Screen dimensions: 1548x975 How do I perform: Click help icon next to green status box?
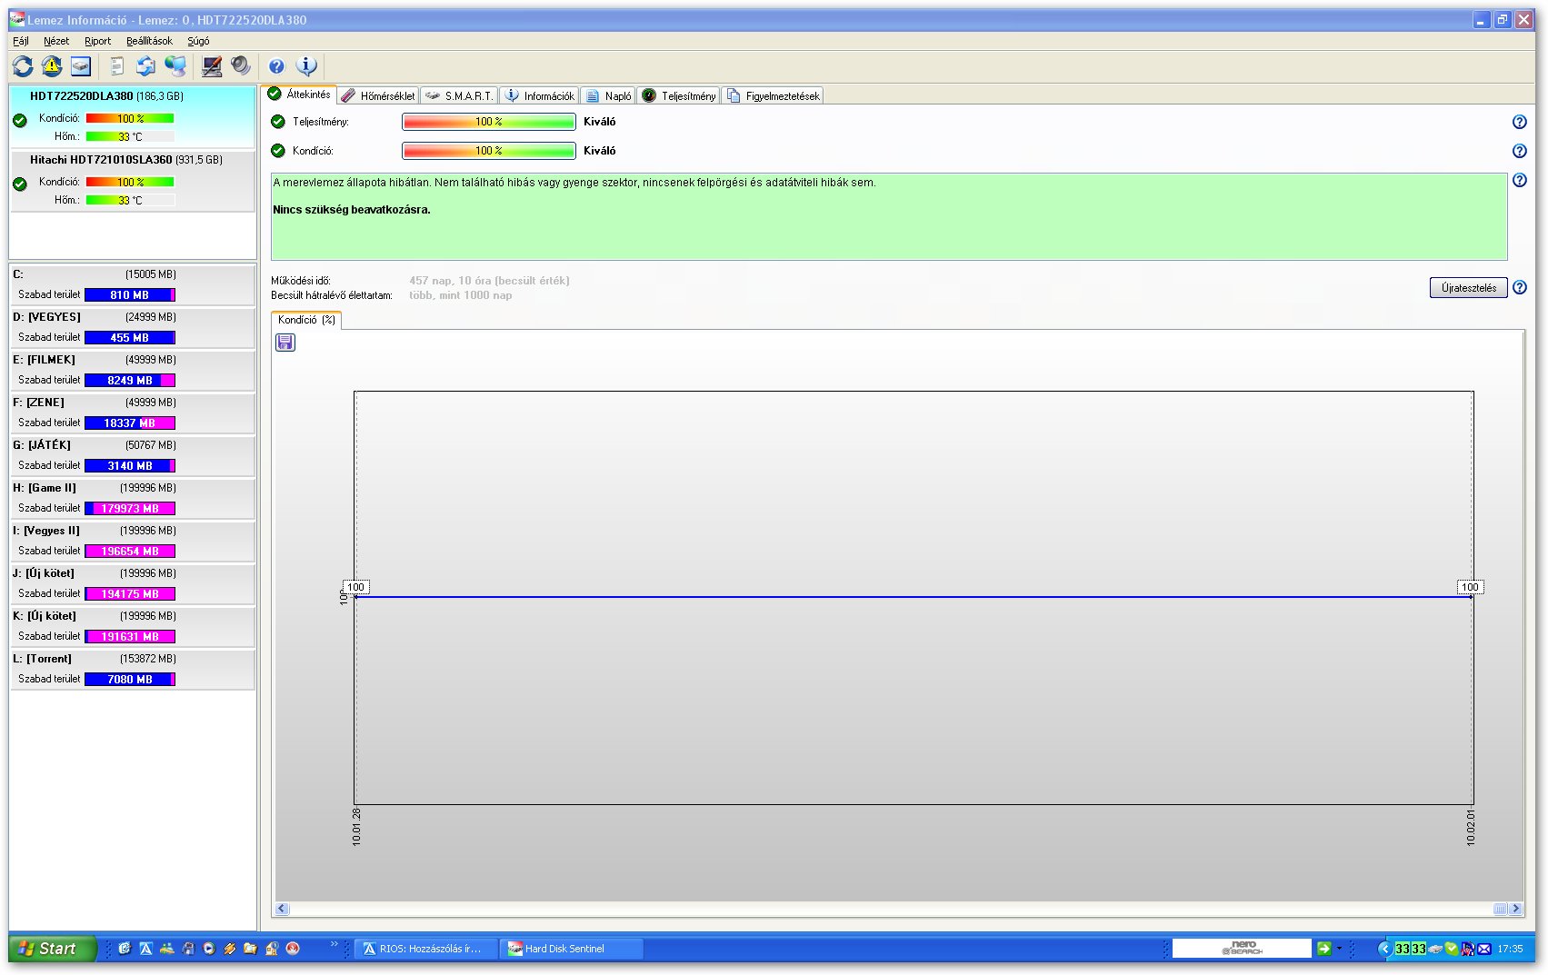tap(1519, 180)
